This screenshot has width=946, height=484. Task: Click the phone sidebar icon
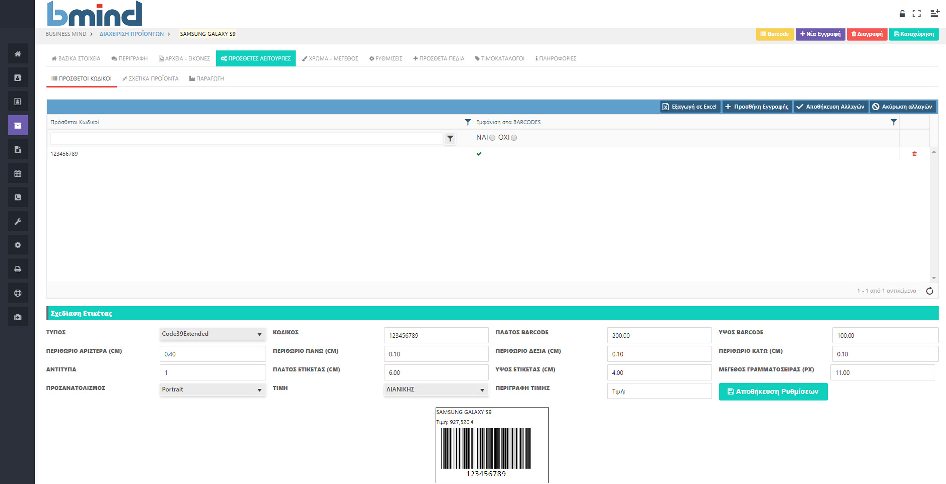[18, 197]
